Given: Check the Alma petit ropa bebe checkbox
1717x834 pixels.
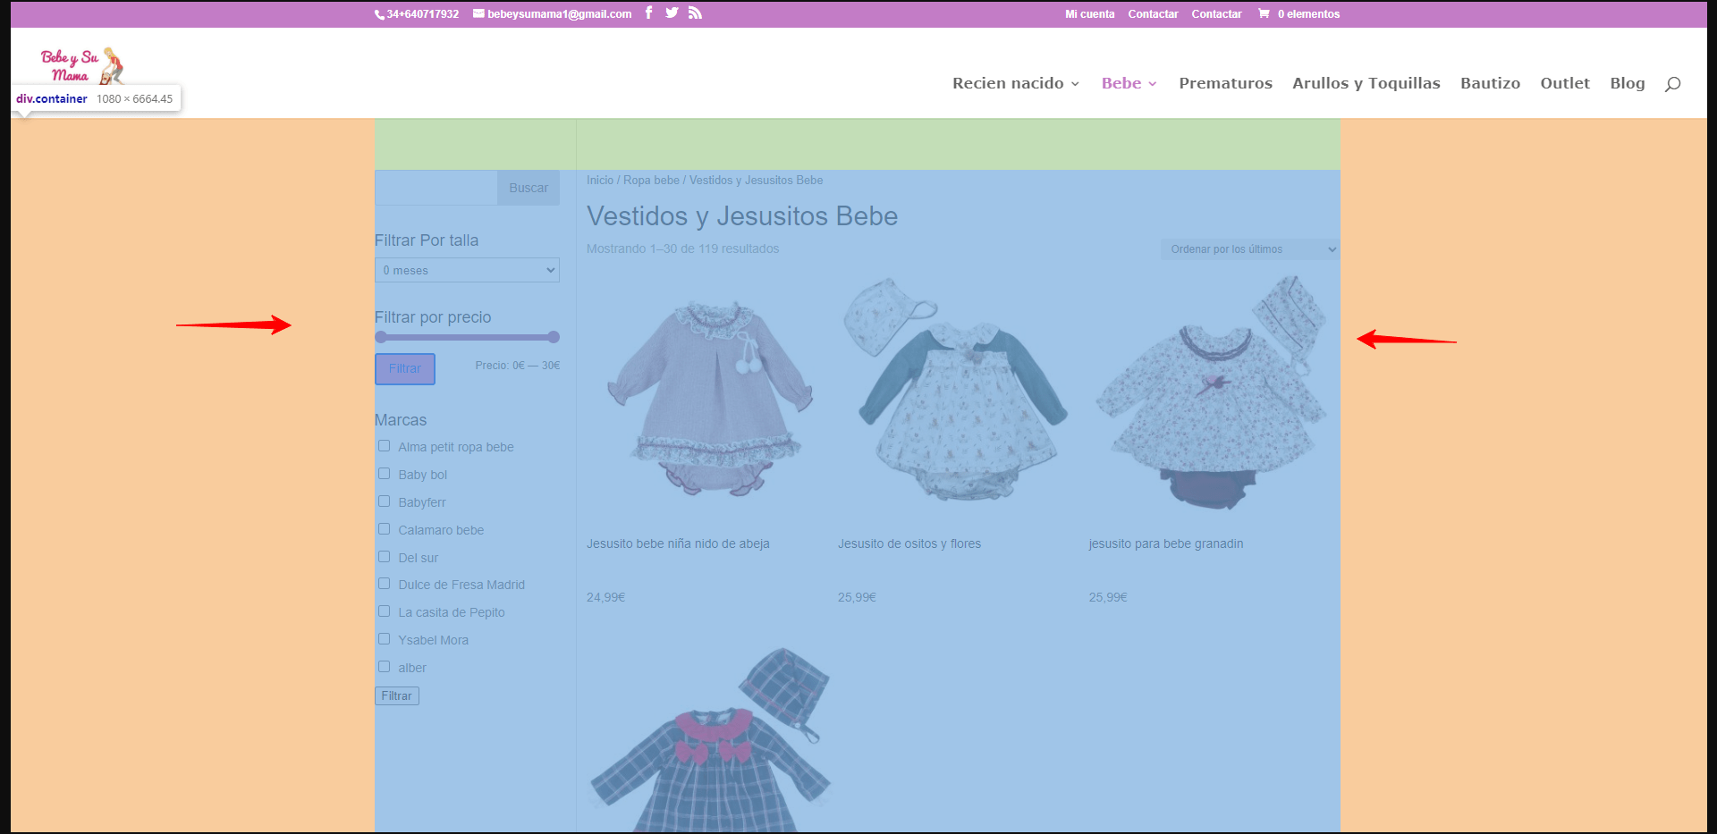Looking at the screenshot, I should [x=384, y=446].
